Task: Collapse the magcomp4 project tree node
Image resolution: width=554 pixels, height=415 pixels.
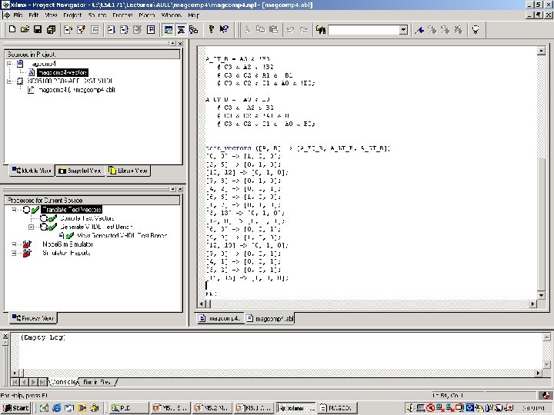Action: [9, 64]
